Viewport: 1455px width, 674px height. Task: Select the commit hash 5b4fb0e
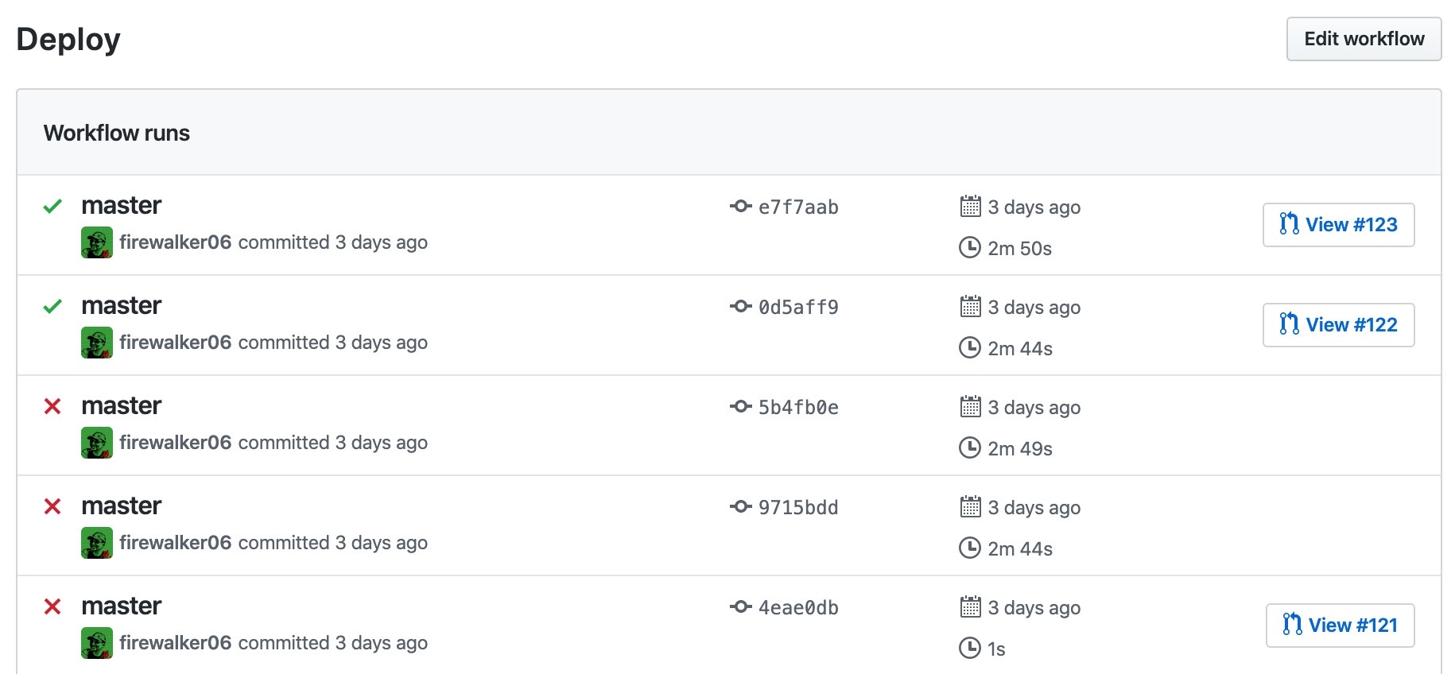pyautogui.click(x=798, y=407)
